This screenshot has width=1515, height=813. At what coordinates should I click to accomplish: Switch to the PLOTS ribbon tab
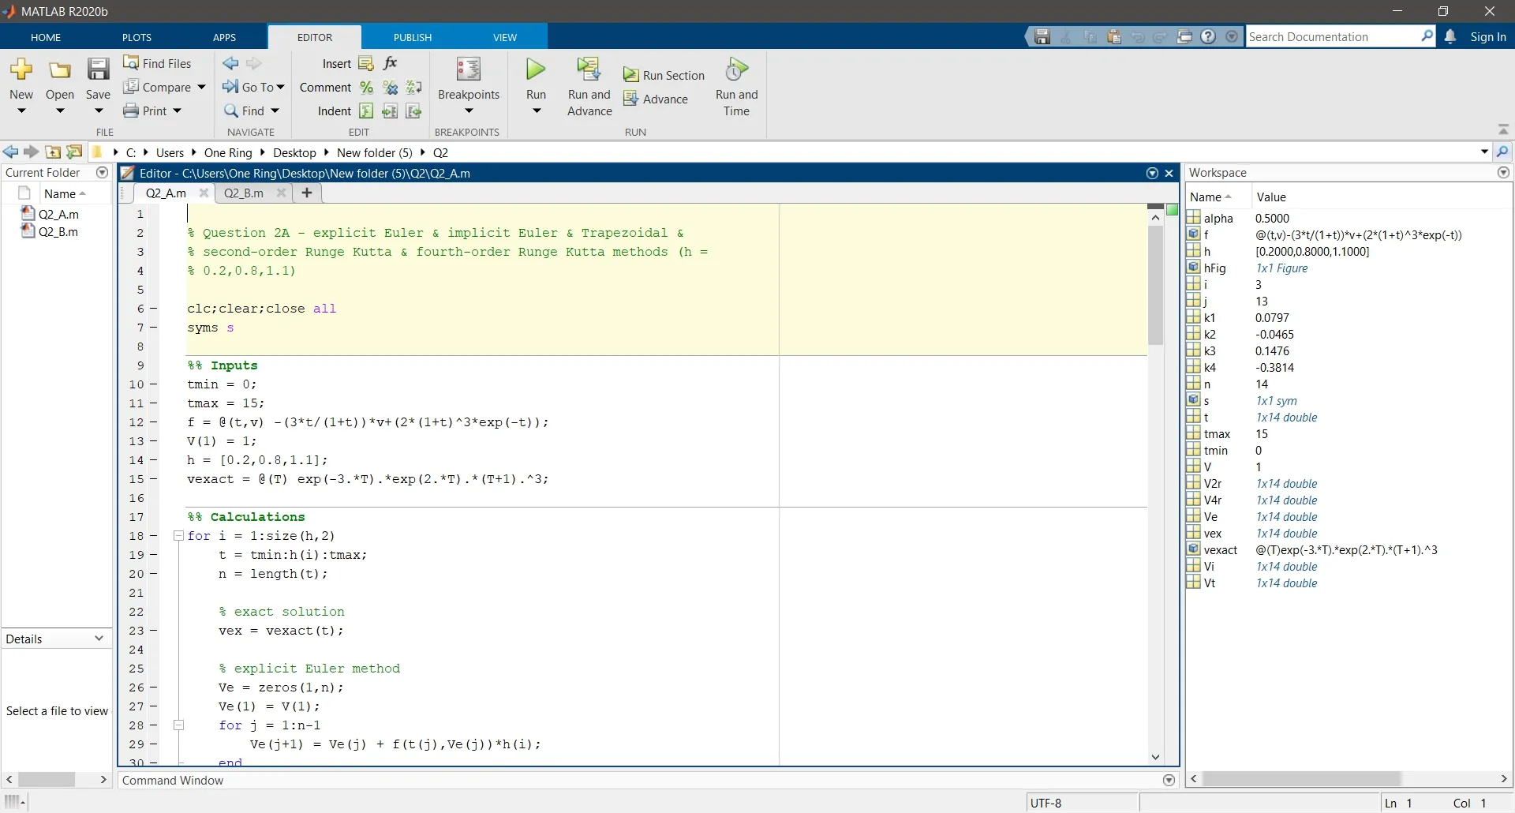(x=137, y=37)
